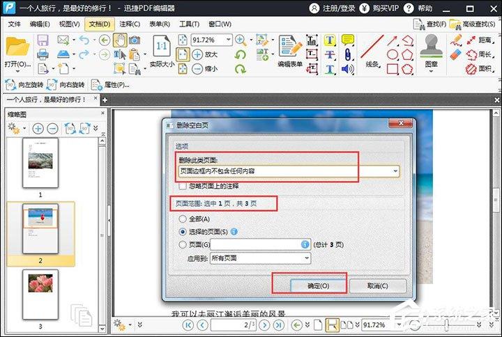
Task: Select the hand pan tool
Action: coord(120,40)
